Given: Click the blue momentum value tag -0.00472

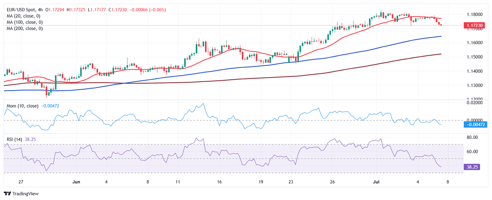Looking at the screenshot, I should [x=472, y=124].
